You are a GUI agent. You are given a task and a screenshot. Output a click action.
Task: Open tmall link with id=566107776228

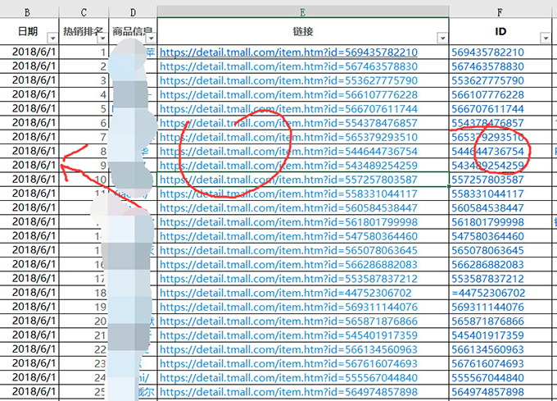[288, 95]
